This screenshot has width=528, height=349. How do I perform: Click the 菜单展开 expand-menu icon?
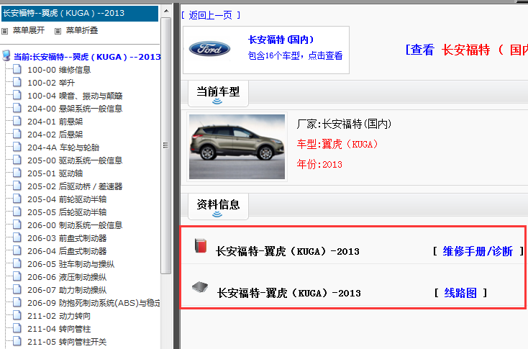(x=5, y=31)
